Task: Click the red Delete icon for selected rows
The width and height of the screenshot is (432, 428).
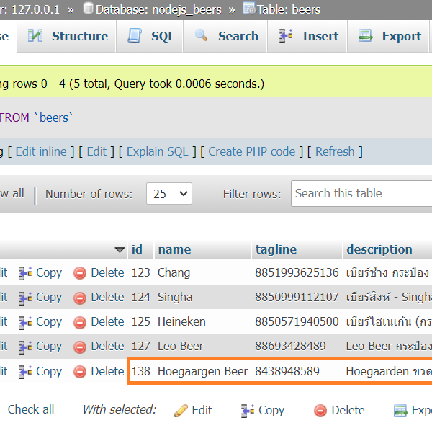Action: tap(320, 410)
